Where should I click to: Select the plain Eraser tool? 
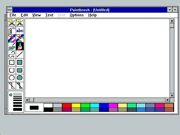[20, 38]
